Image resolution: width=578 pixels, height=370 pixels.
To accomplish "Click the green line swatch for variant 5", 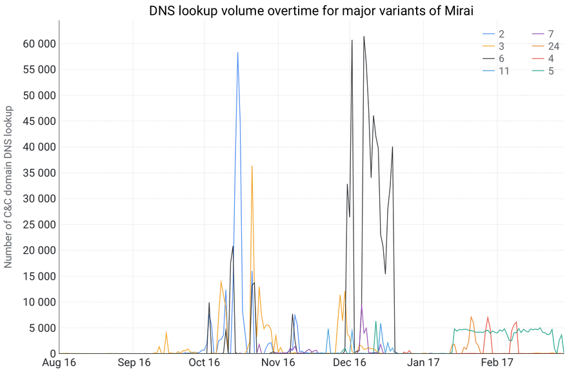I will 538,71.
